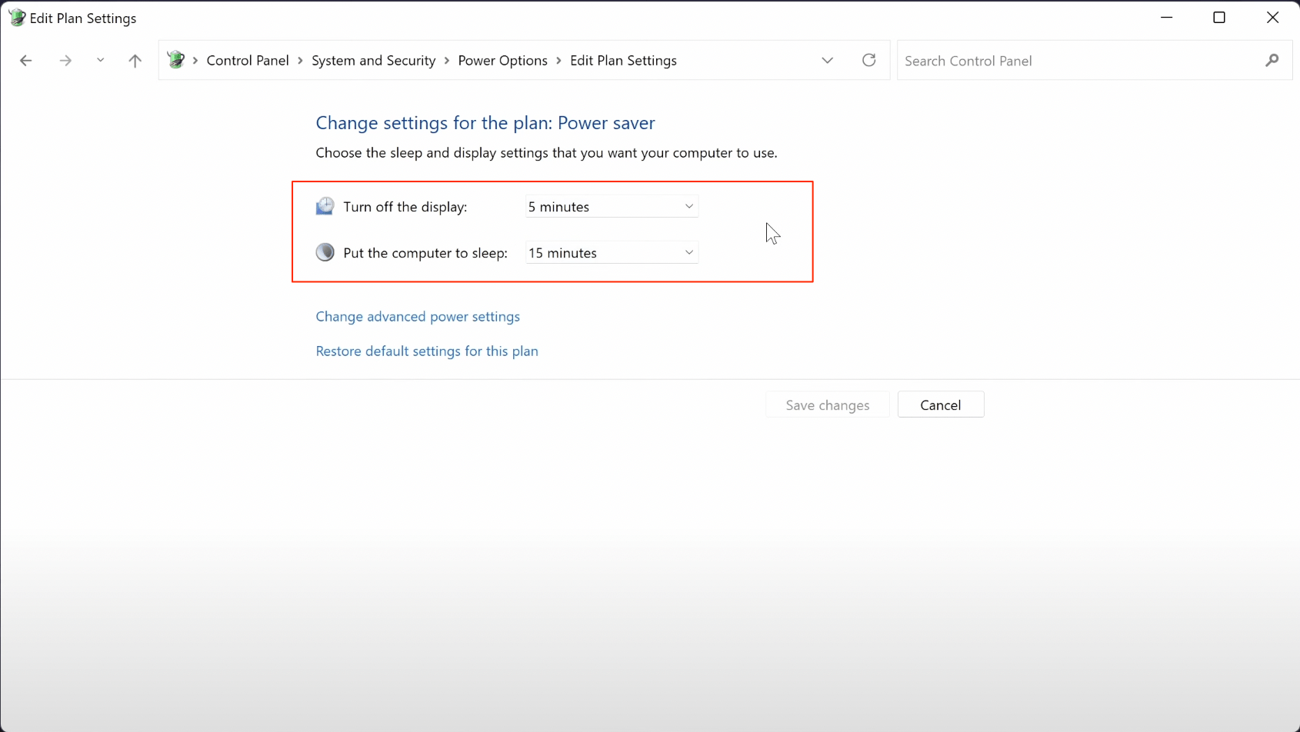
Task: Go to System and Security breadcrumb
Action: pos(373,61)
